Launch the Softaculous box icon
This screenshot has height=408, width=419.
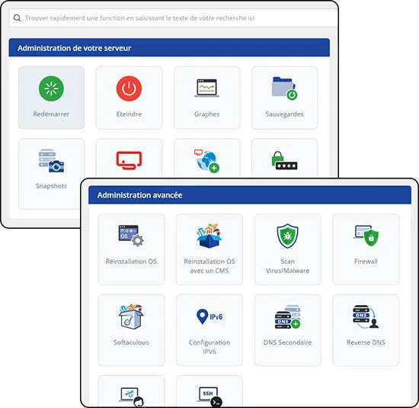click(131, 316)
